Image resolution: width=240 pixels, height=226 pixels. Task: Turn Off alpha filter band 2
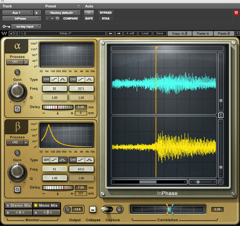73,80
